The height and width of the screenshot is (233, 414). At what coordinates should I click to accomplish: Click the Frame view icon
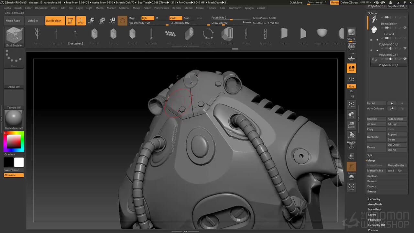coord(351,104)
